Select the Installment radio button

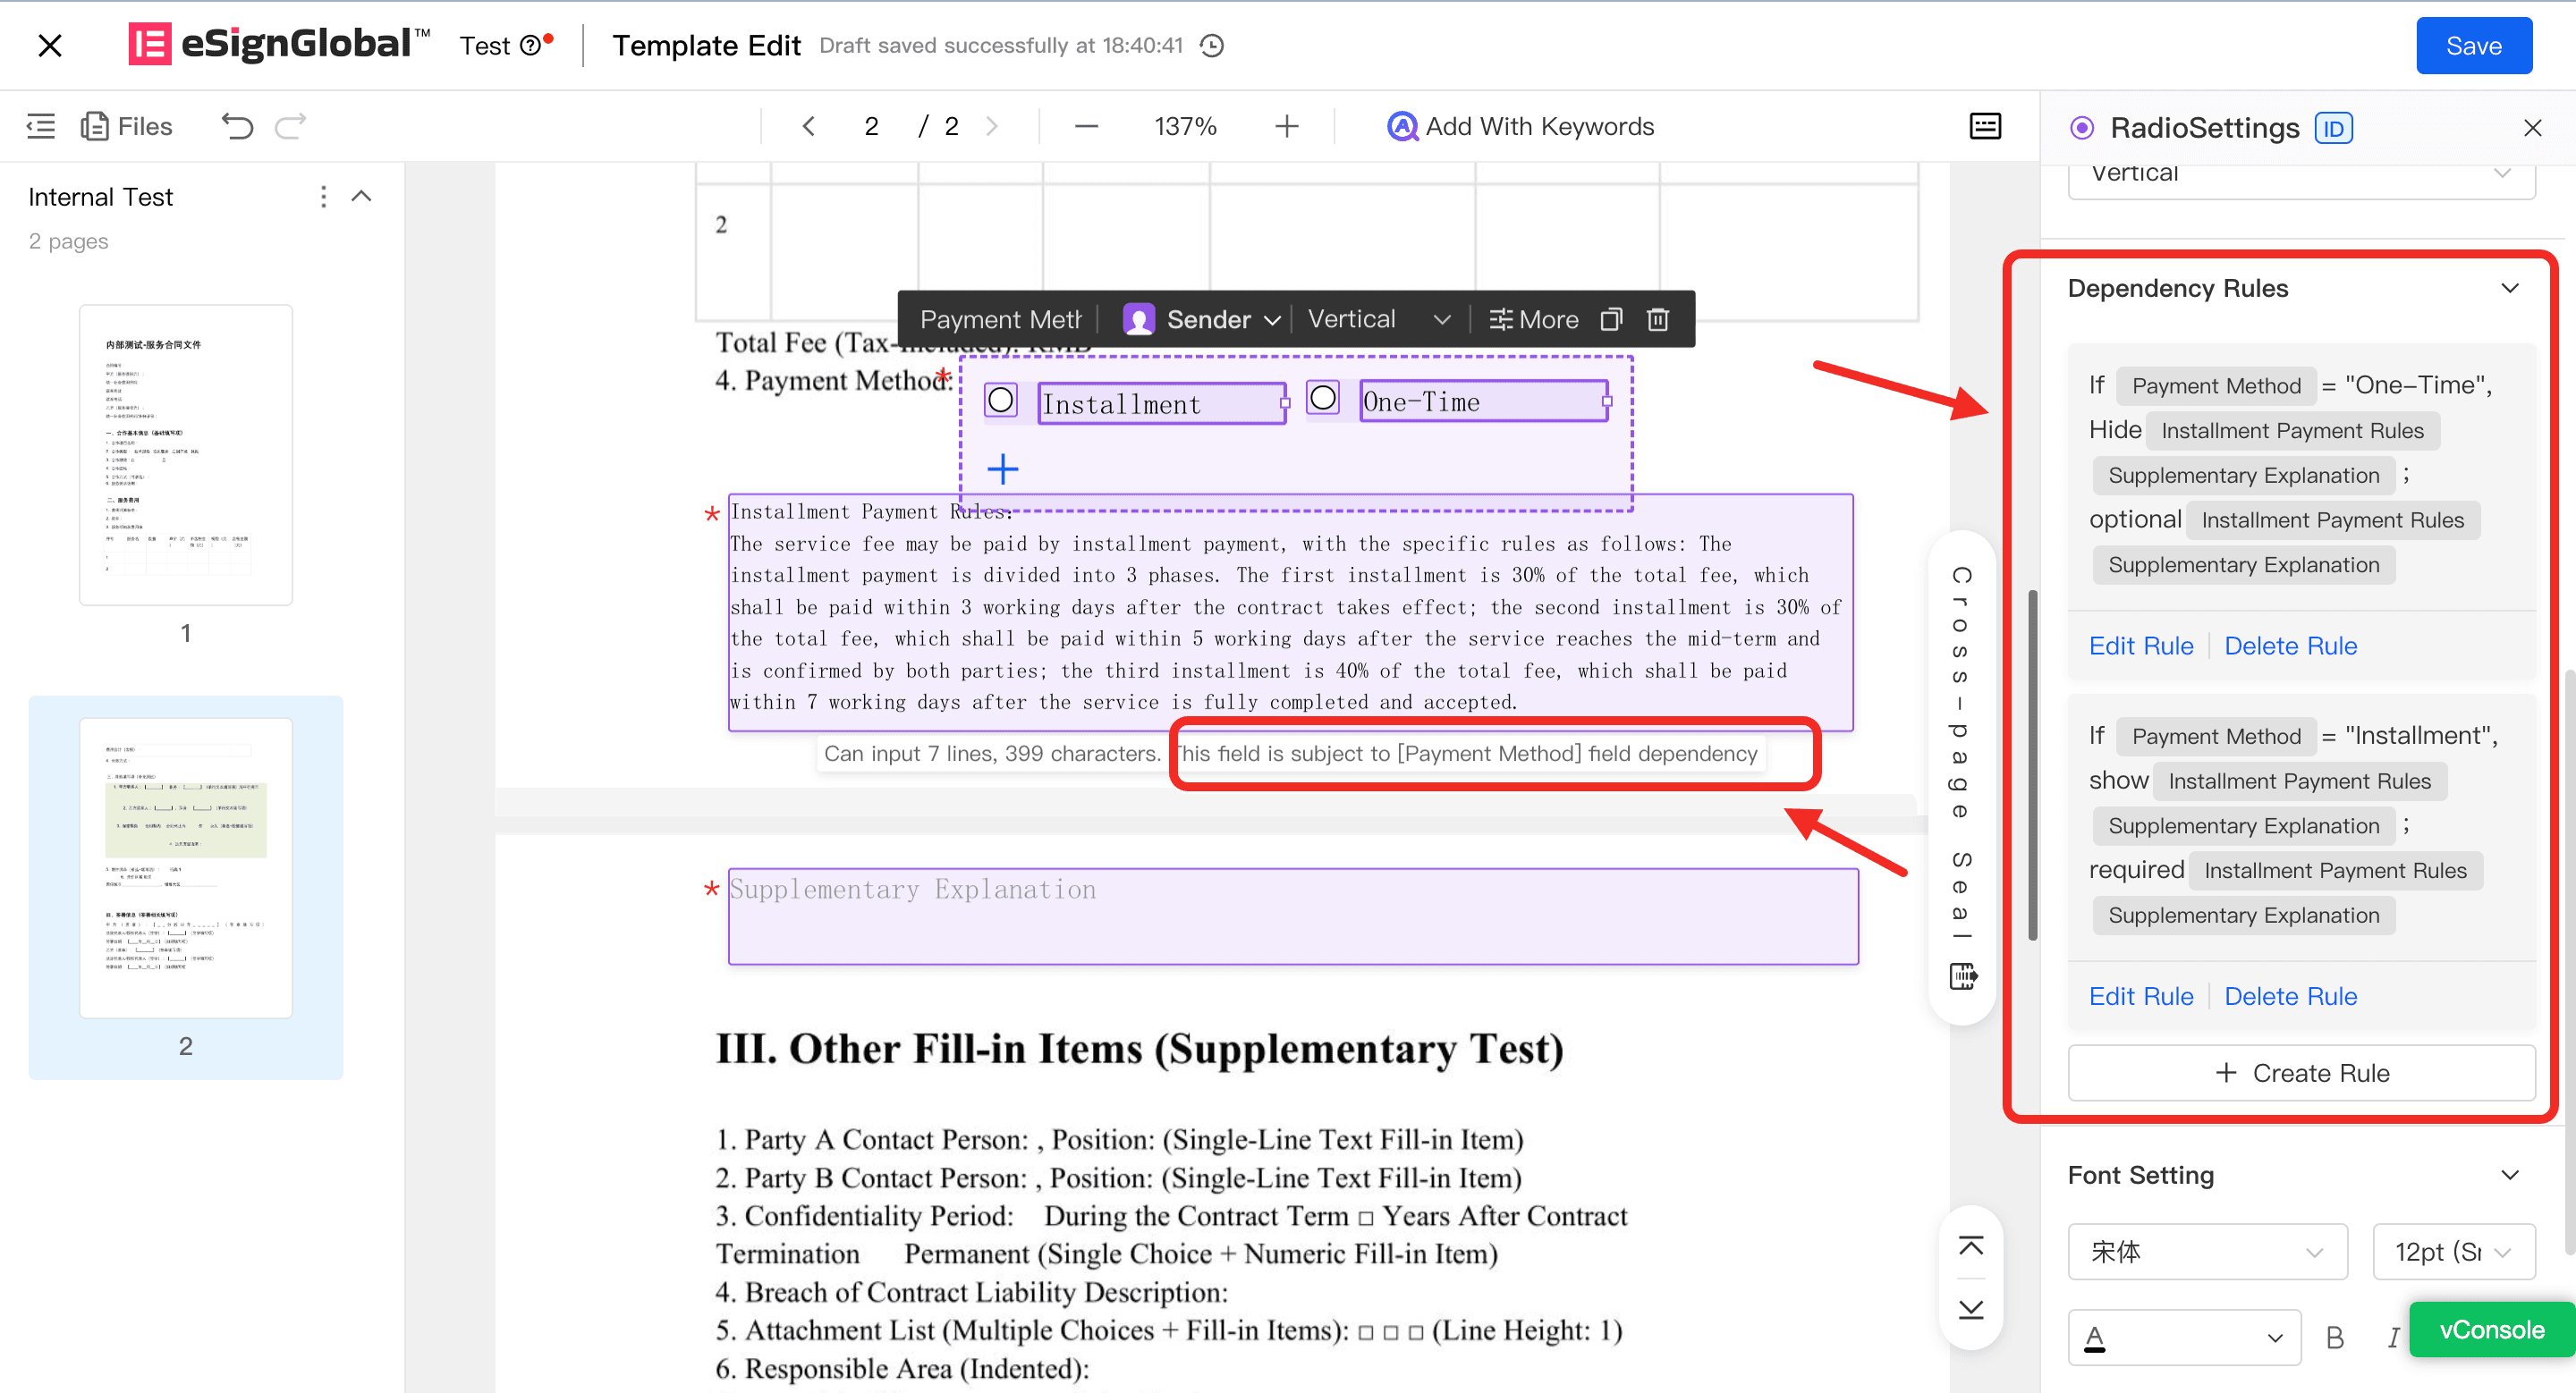pyautogui.click(x=1000, y=401)
